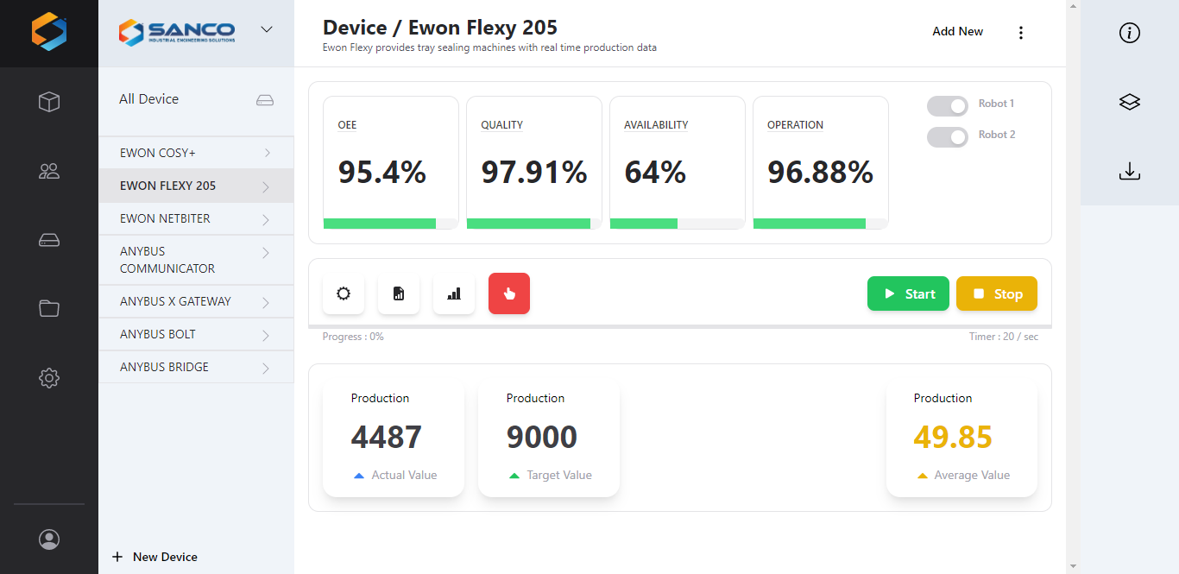Click the 64% availability value
The image size is (1179, 574).
[655, 173]
